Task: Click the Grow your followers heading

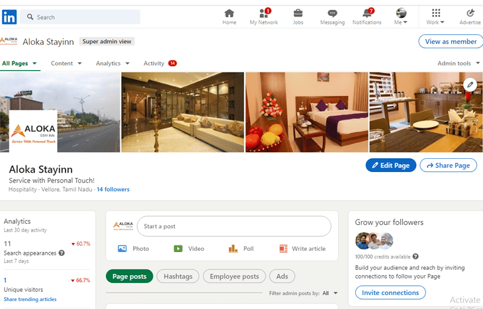Action: pos(389,222)
